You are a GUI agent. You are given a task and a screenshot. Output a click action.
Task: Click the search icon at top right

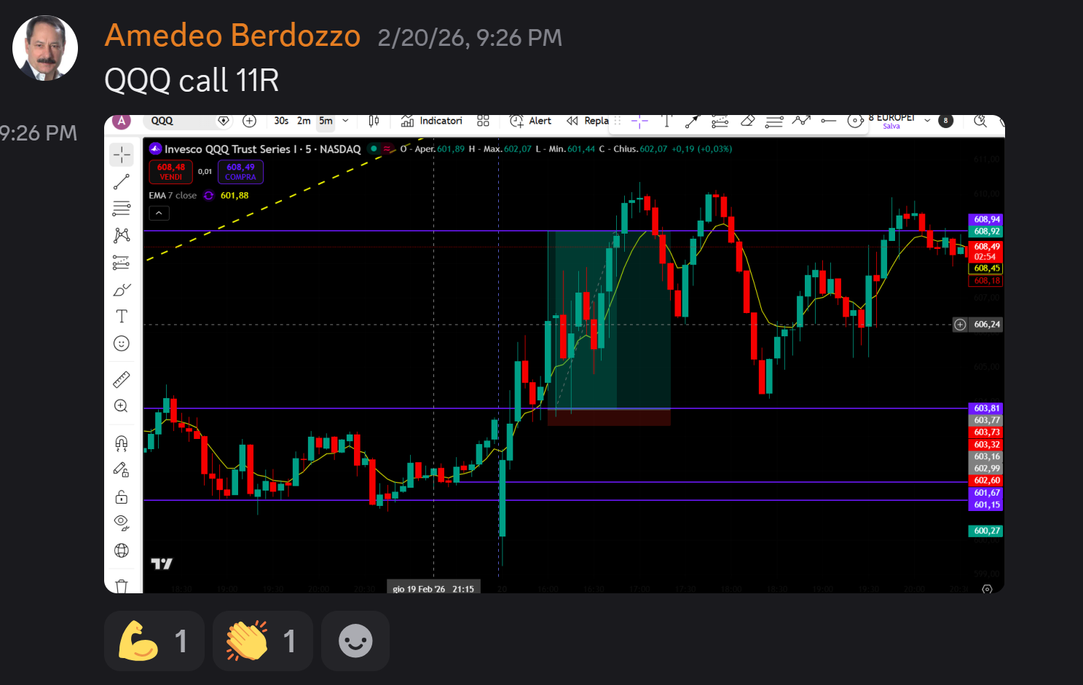click(980, 121)
